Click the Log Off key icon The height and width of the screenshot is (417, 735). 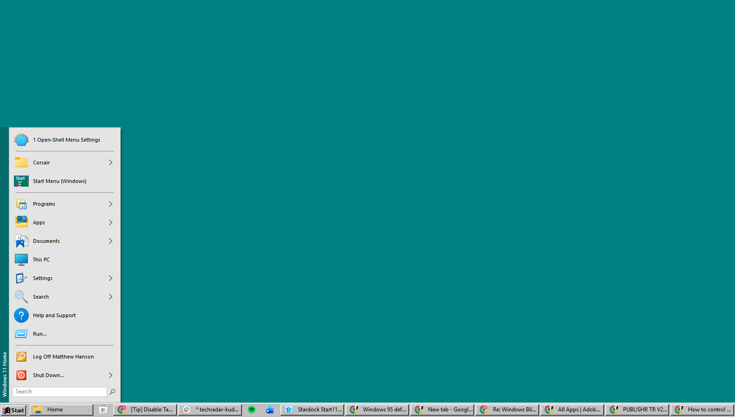(x=21, y=357)
